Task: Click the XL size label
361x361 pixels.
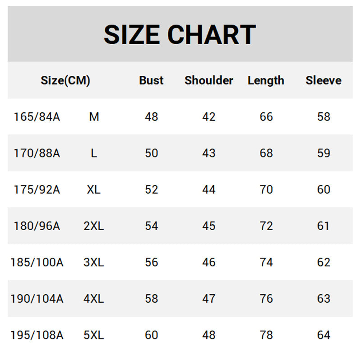Action: 94,190
